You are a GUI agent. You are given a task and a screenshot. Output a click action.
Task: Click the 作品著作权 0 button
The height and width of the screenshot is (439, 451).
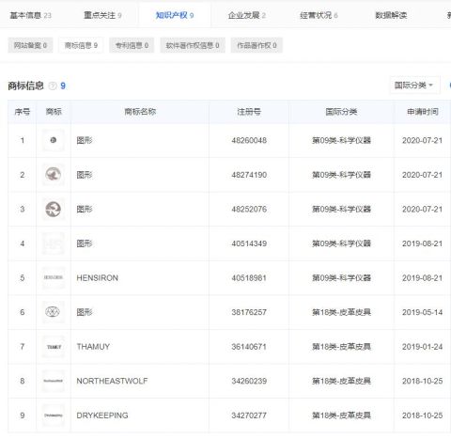click(x=257, y=45)
